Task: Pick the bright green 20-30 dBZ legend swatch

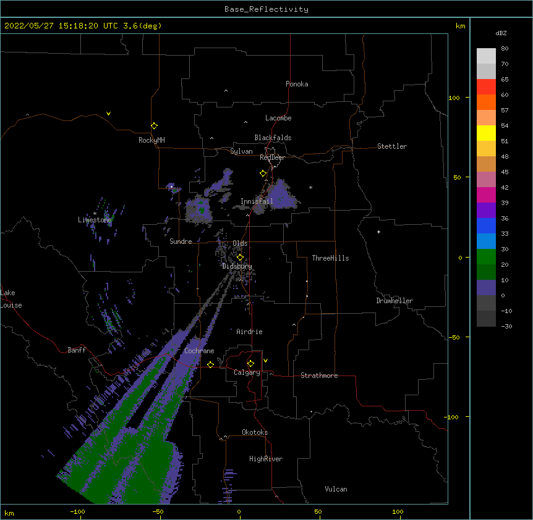Action: 486,257
